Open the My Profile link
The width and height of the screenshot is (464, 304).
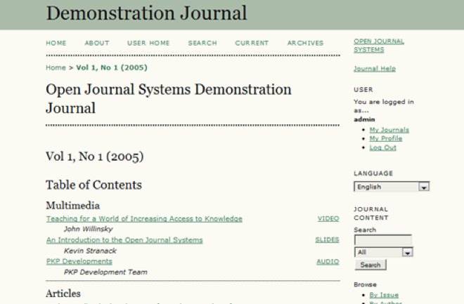(x=385, y=138)
